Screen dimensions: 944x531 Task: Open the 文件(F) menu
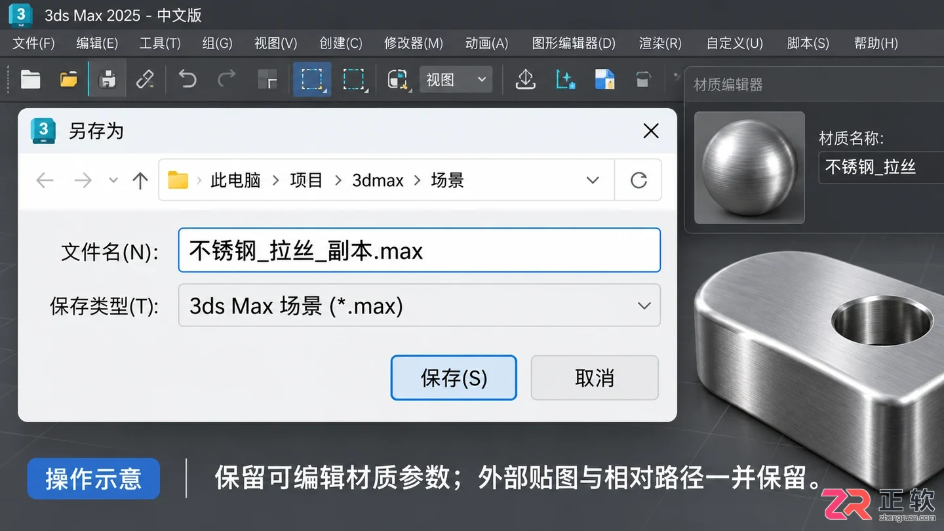point(33,43)
